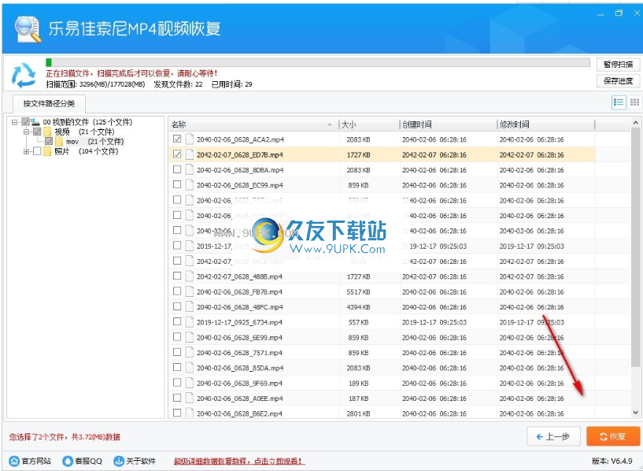Screen dimensions: 643x471
Task: Click file icon of 2040-02-06_0628_B6E2.mp4
Action: pyautogui.click(x=190, y=413)
